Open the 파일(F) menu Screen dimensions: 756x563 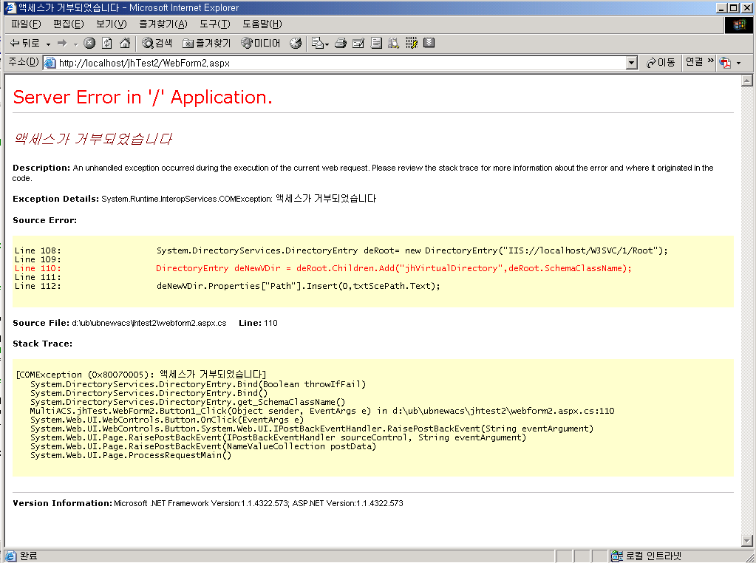(26, 24)
